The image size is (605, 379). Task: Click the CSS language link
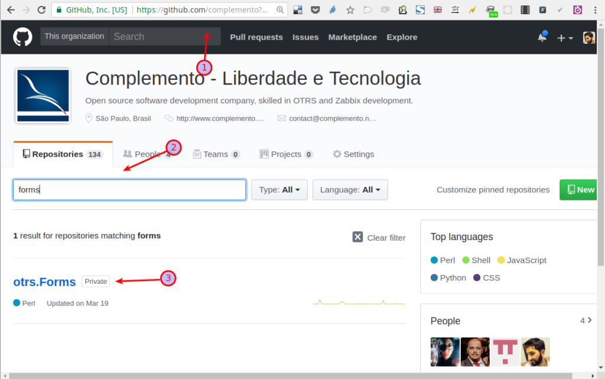click(x=487, y=278)
